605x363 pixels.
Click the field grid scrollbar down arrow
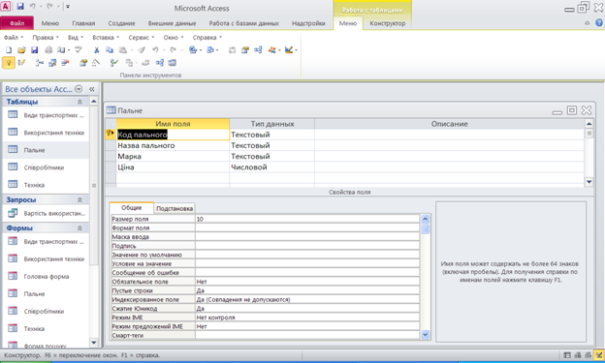589,182
